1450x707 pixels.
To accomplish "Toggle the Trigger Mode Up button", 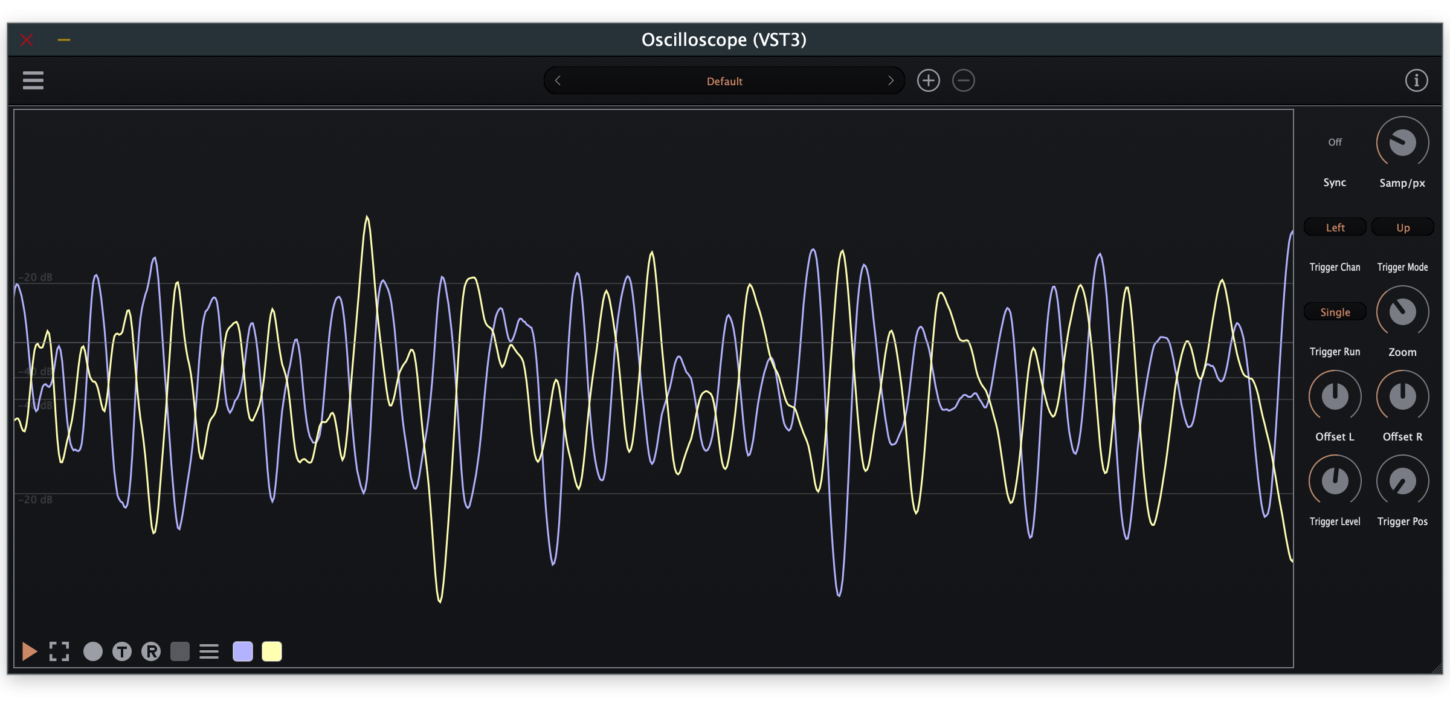I will [1402, 227].
